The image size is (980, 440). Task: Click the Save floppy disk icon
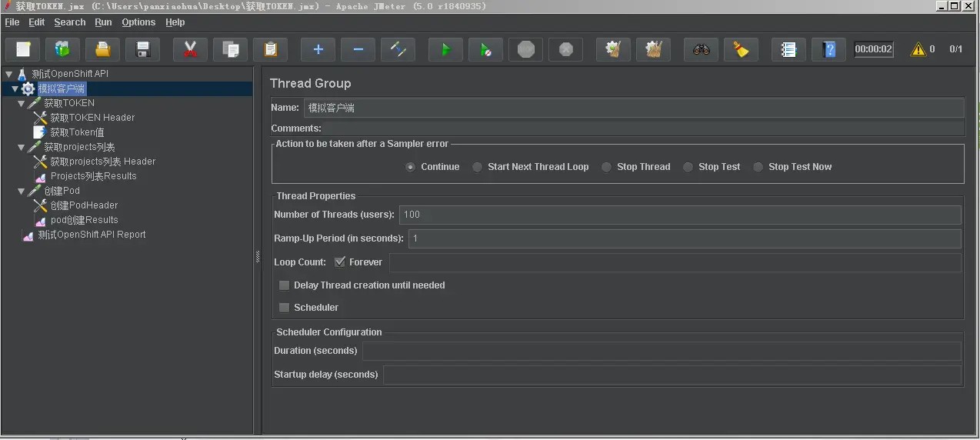(142, 50)
